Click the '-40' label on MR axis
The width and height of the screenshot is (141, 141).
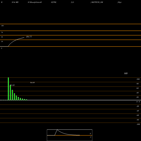[138, 111]
